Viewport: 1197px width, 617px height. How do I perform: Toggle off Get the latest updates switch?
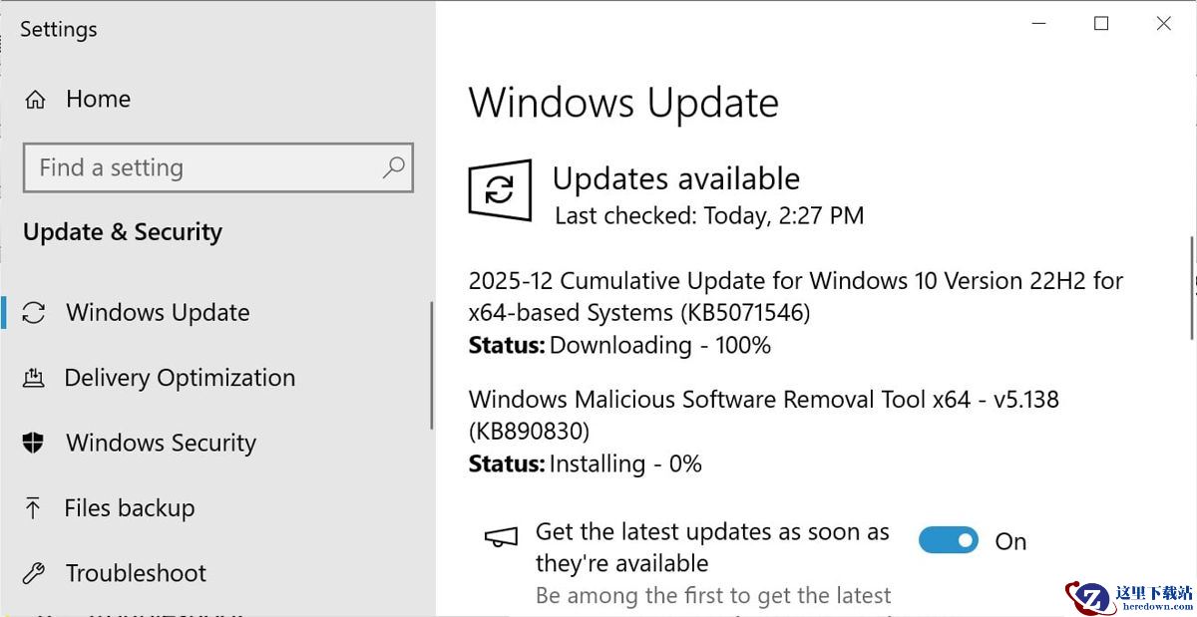click(x=949, y=540)
